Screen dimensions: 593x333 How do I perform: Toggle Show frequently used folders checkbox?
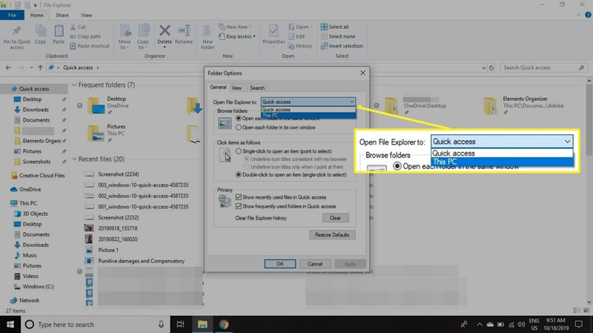[x=239, y=206]
